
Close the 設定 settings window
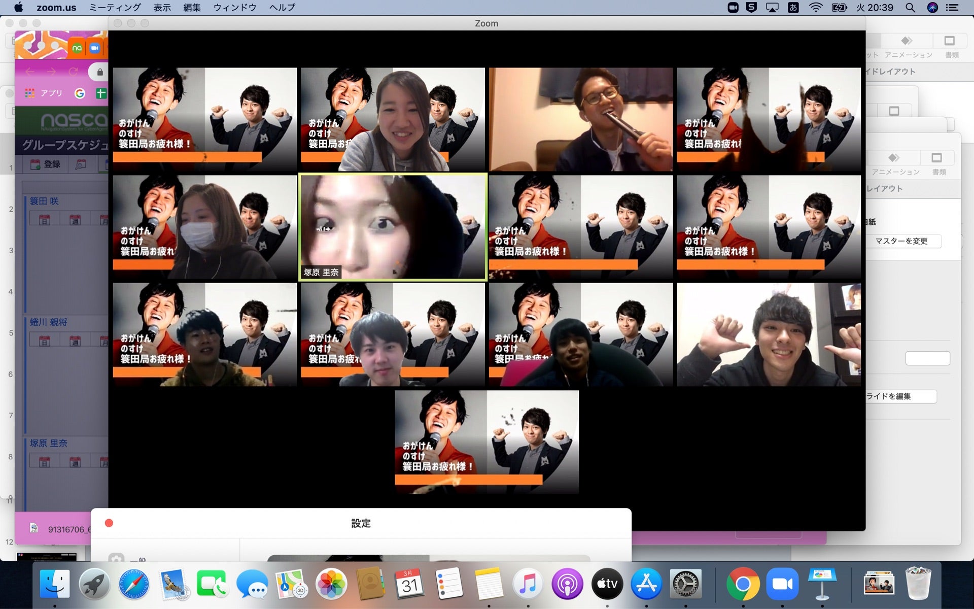click(109, 523)
